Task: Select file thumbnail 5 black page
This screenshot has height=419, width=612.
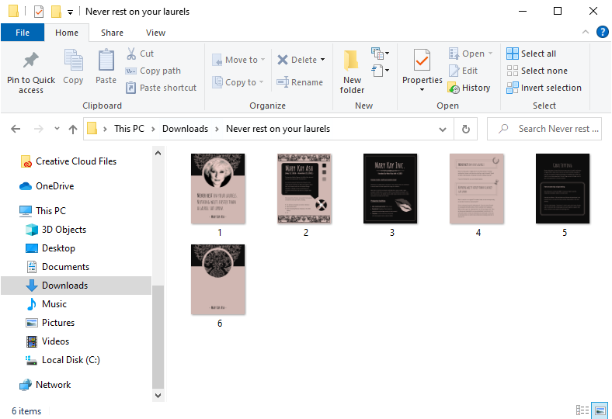Action: tap(563, 189)
